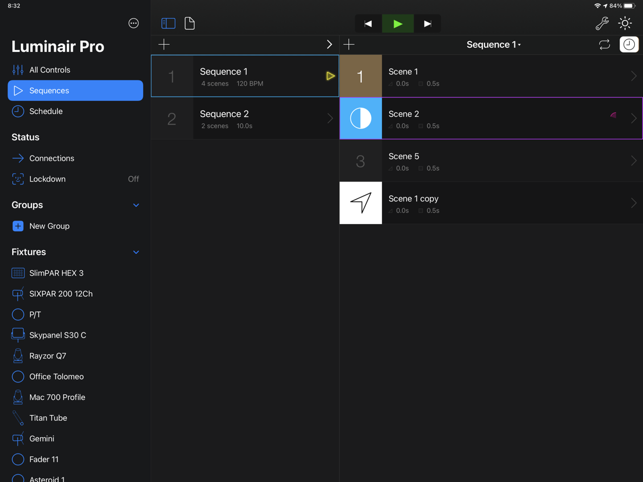Select SlimPAR HEX 3 fixture
643x482 pixels.
[x=76, y=273]
